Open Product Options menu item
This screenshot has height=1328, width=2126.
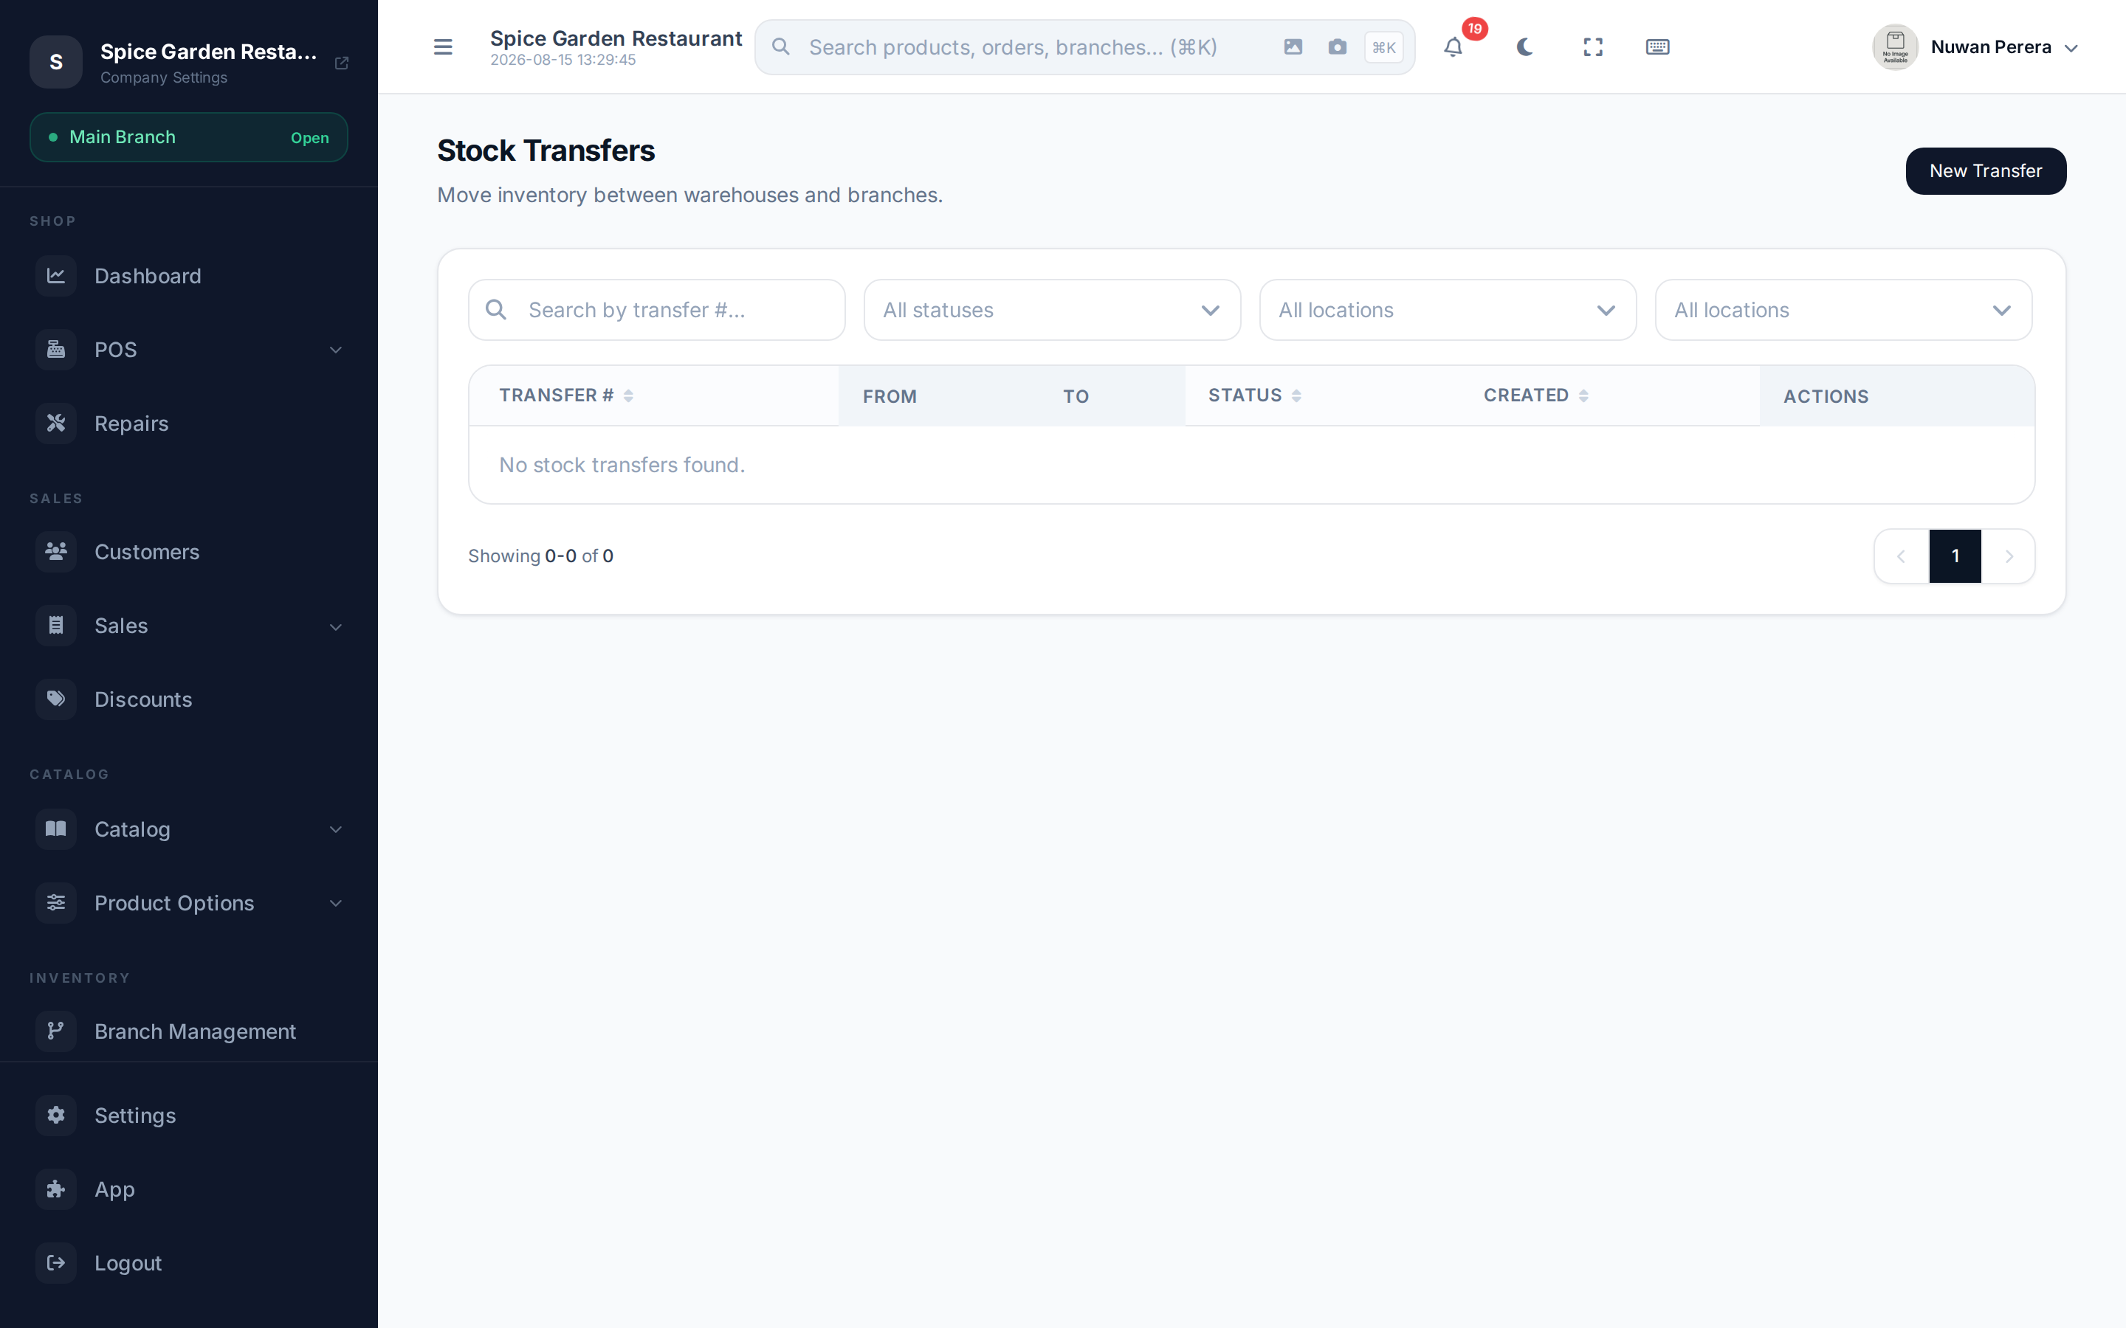point(189,903)
